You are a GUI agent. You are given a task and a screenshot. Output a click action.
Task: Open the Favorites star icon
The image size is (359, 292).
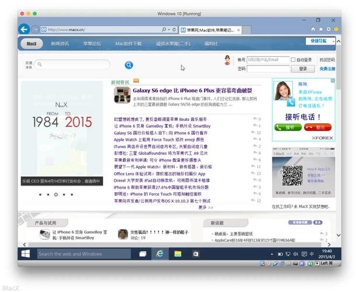click(x=321, y=29)
